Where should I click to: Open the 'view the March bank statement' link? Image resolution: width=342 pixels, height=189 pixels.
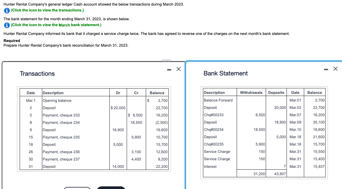(x=56, y=25)
